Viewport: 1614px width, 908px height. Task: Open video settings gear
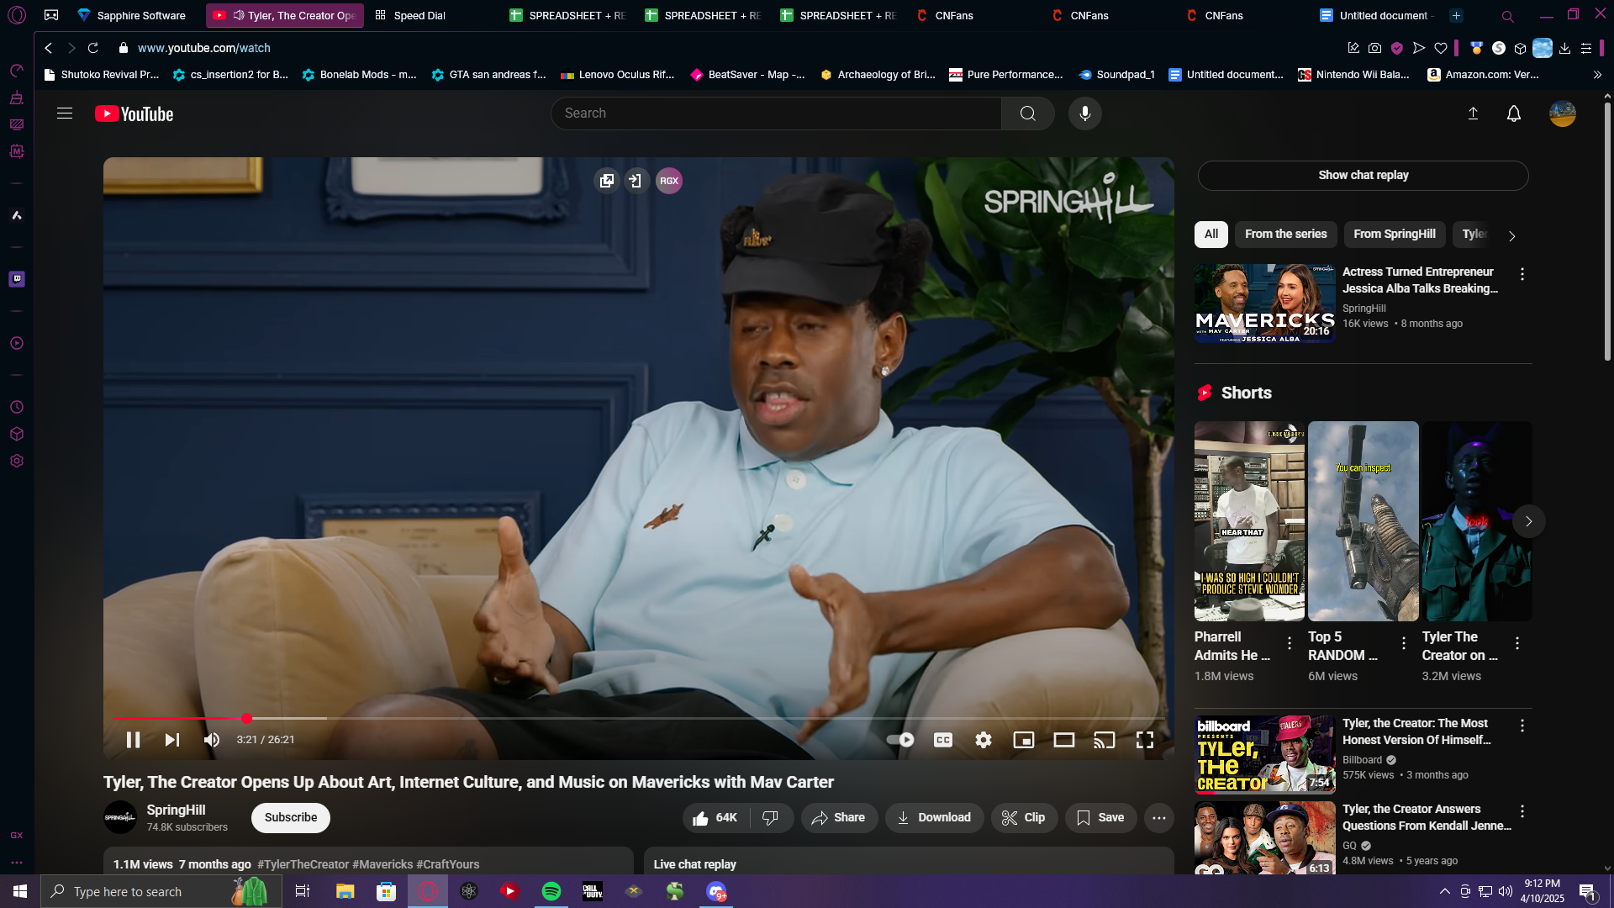tap(983, 740)
